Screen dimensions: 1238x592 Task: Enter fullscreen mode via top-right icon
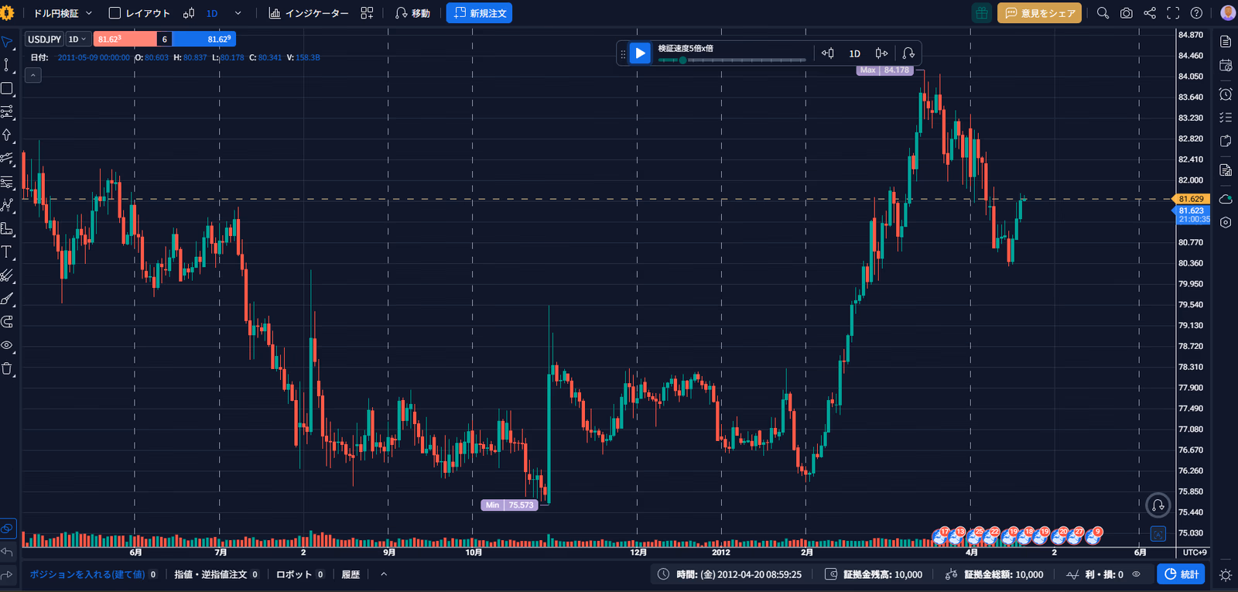pyautogui.click(x=1173, y=13)
